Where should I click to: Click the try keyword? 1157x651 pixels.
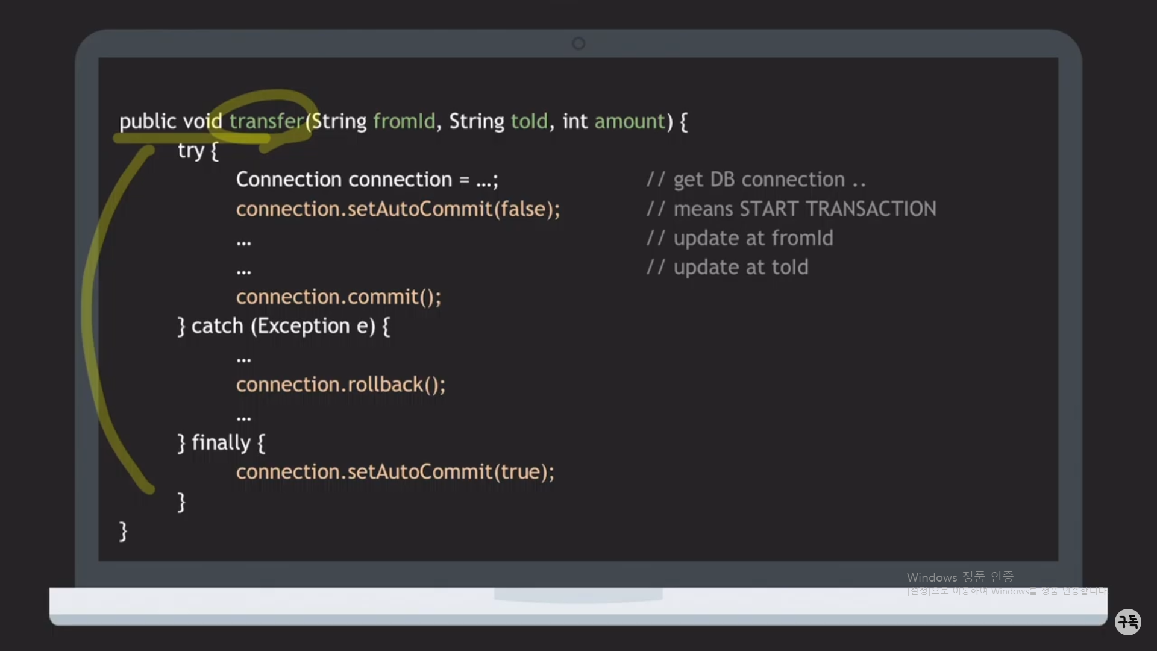tap(191, 151)
